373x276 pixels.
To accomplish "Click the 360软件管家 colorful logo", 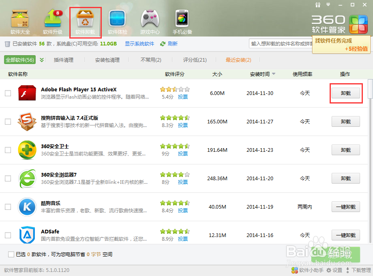I will (358, 24).
